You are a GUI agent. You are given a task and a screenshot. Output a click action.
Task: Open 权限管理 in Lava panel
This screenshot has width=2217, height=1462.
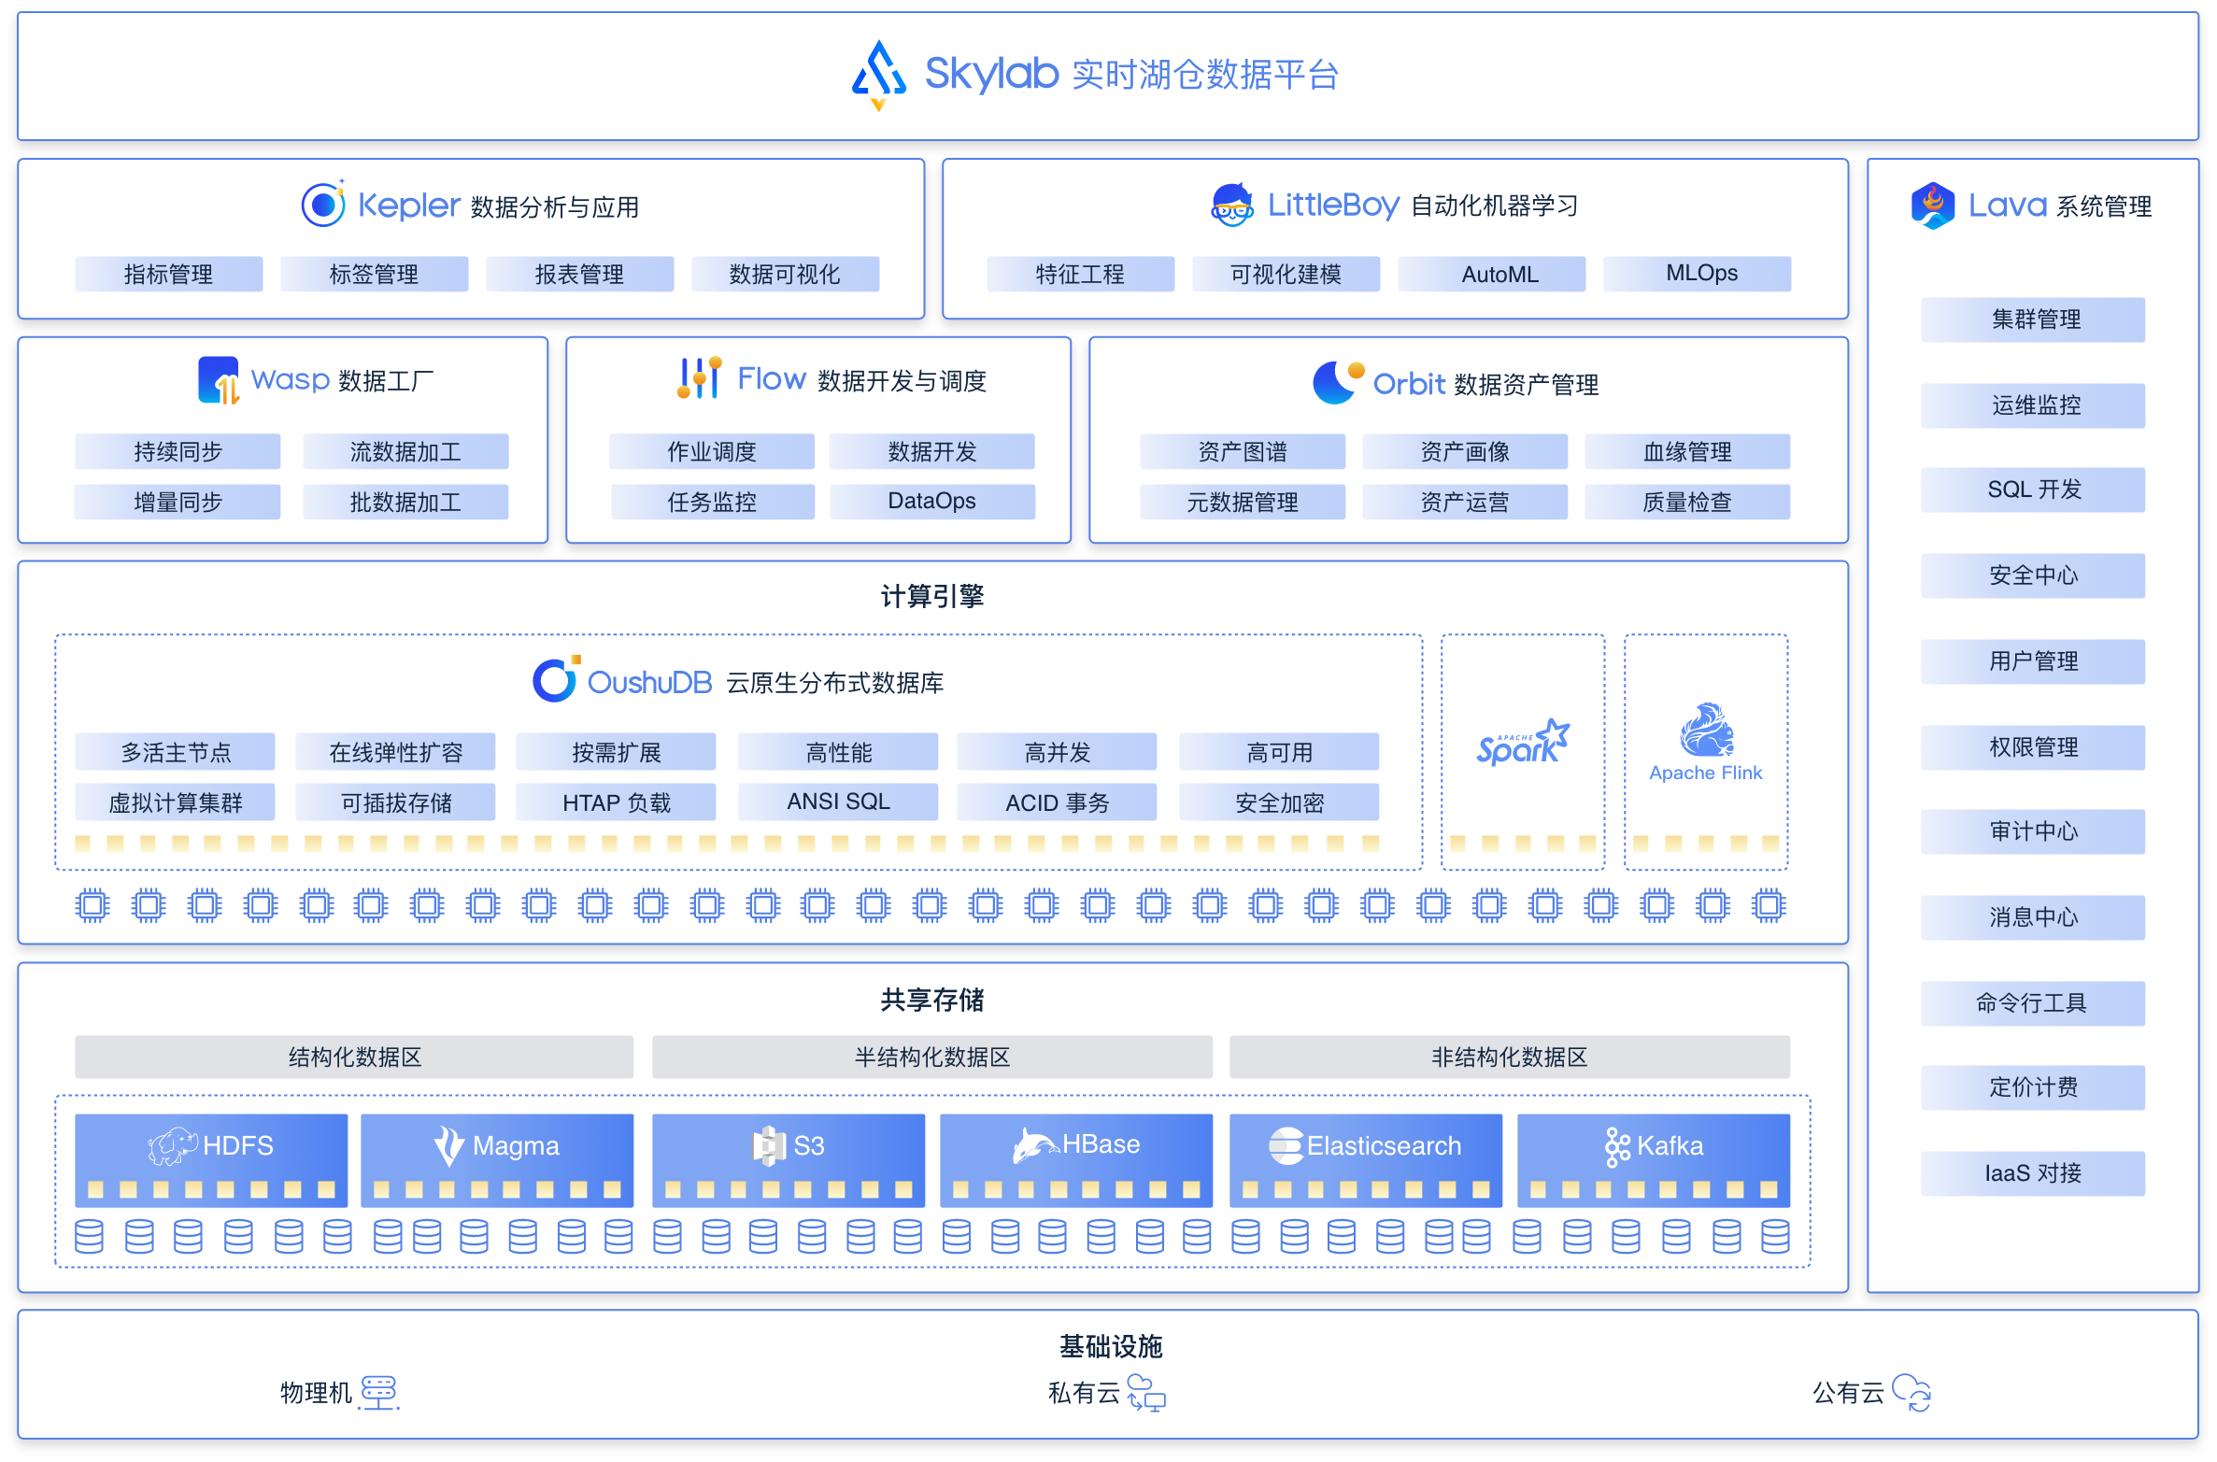(2033, 747)
